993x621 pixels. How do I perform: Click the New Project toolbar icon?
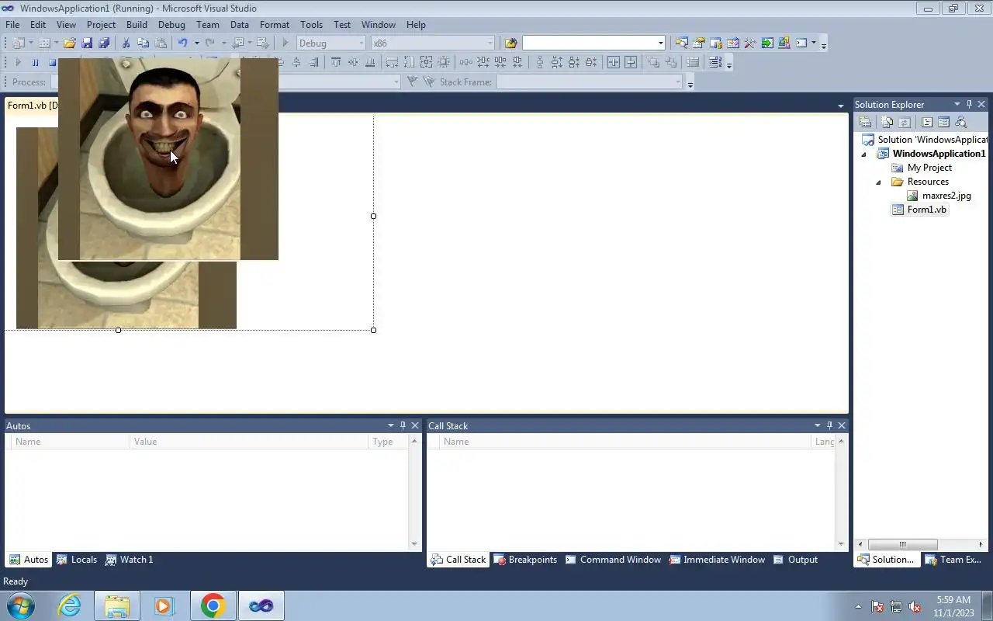[x=19, y=43]
